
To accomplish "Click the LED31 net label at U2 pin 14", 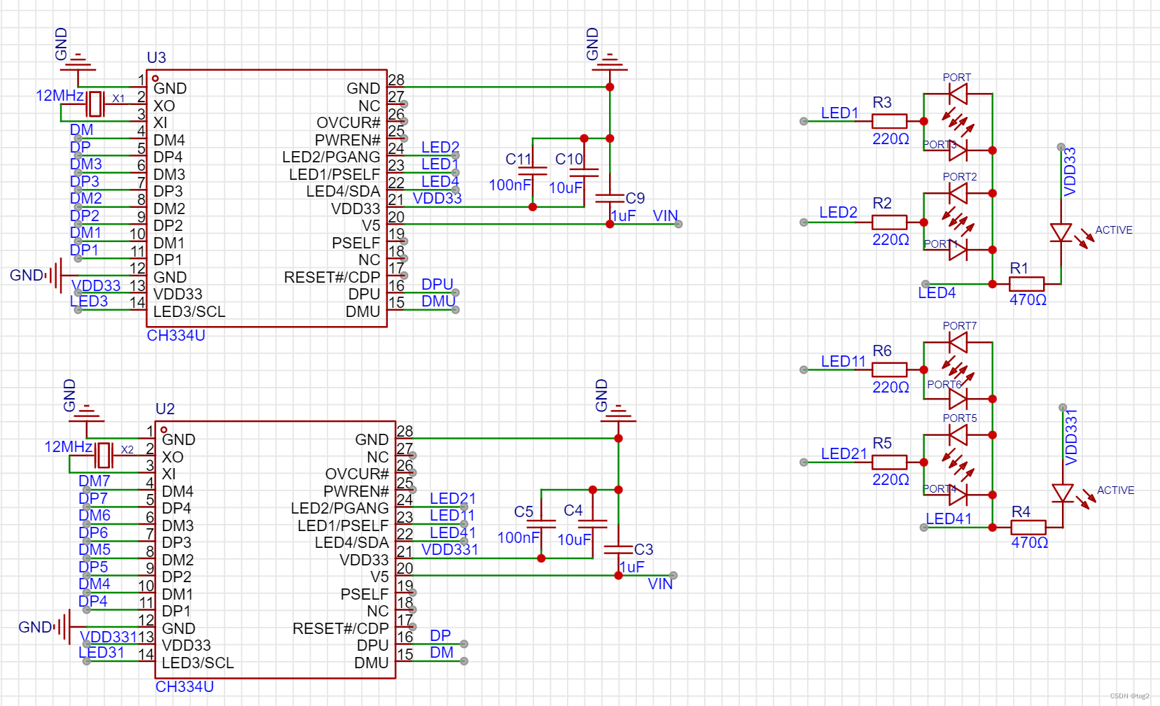I will click(102, 652).
